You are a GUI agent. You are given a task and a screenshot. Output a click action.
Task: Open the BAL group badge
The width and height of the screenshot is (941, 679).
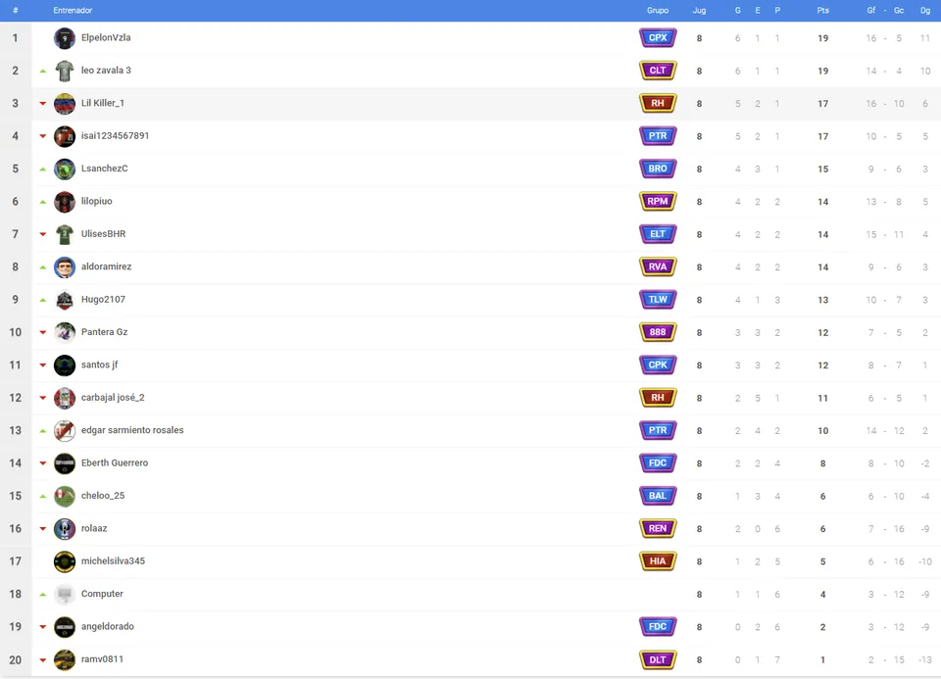[x=658, y=496]
